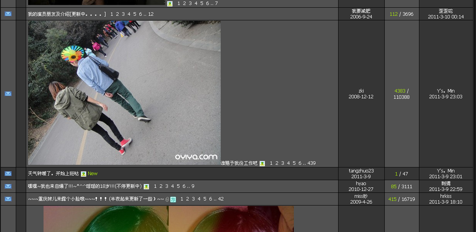476x232 pixels.
Task: Go to page 1 of 瑶瑶的18岁 thread
Action: [x=155, y=186]
